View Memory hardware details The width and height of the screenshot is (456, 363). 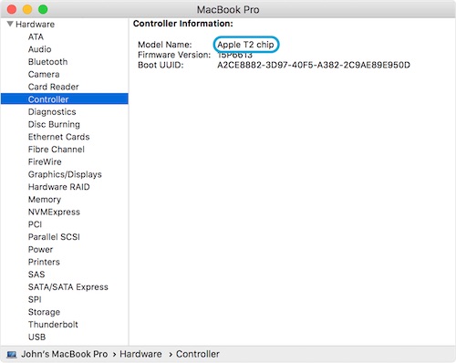pos(45,200)
